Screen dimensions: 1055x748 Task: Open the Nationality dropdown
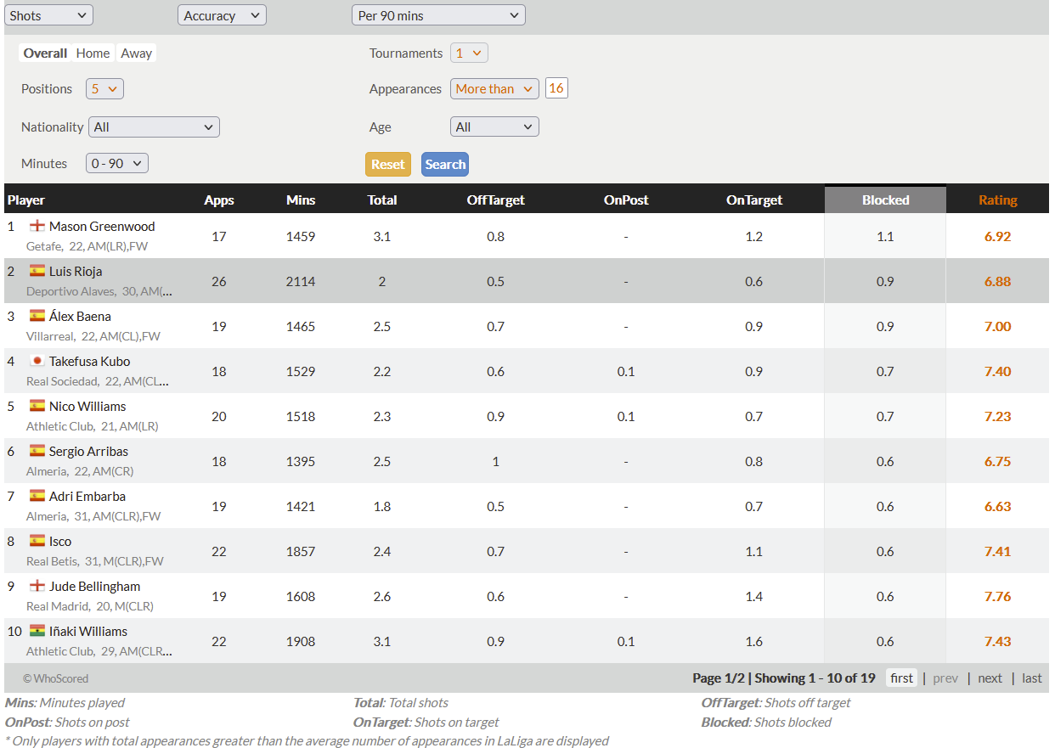[154, 127]
